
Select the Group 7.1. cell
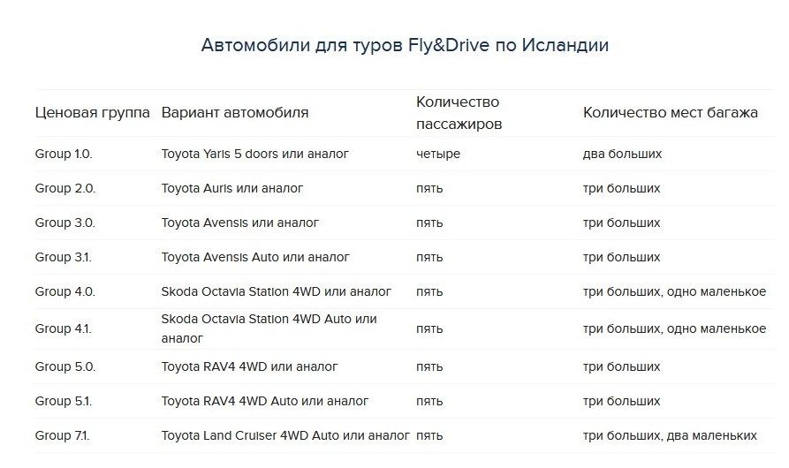[63, 435]
